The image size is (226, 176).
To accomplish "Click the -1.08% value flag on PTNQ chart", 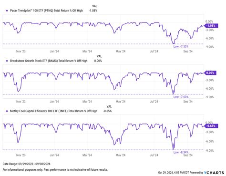I will (211, 26).
